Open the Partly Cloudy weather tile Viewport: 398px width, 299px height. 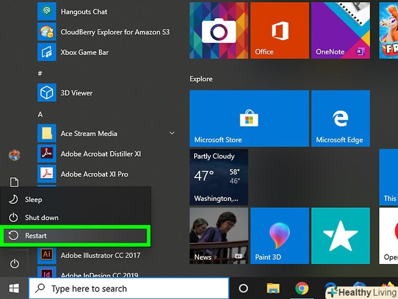click(219, 176)
